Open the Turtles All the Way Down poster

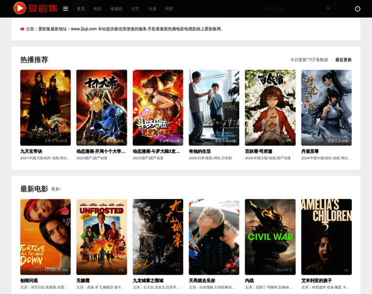(x=46, y=237)
